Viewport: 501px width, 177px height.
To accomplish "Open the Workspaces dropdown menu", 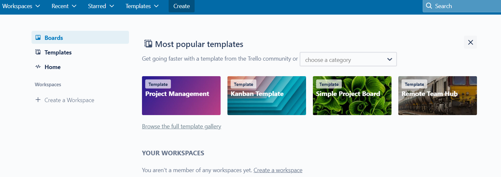I will pos(21,6).
